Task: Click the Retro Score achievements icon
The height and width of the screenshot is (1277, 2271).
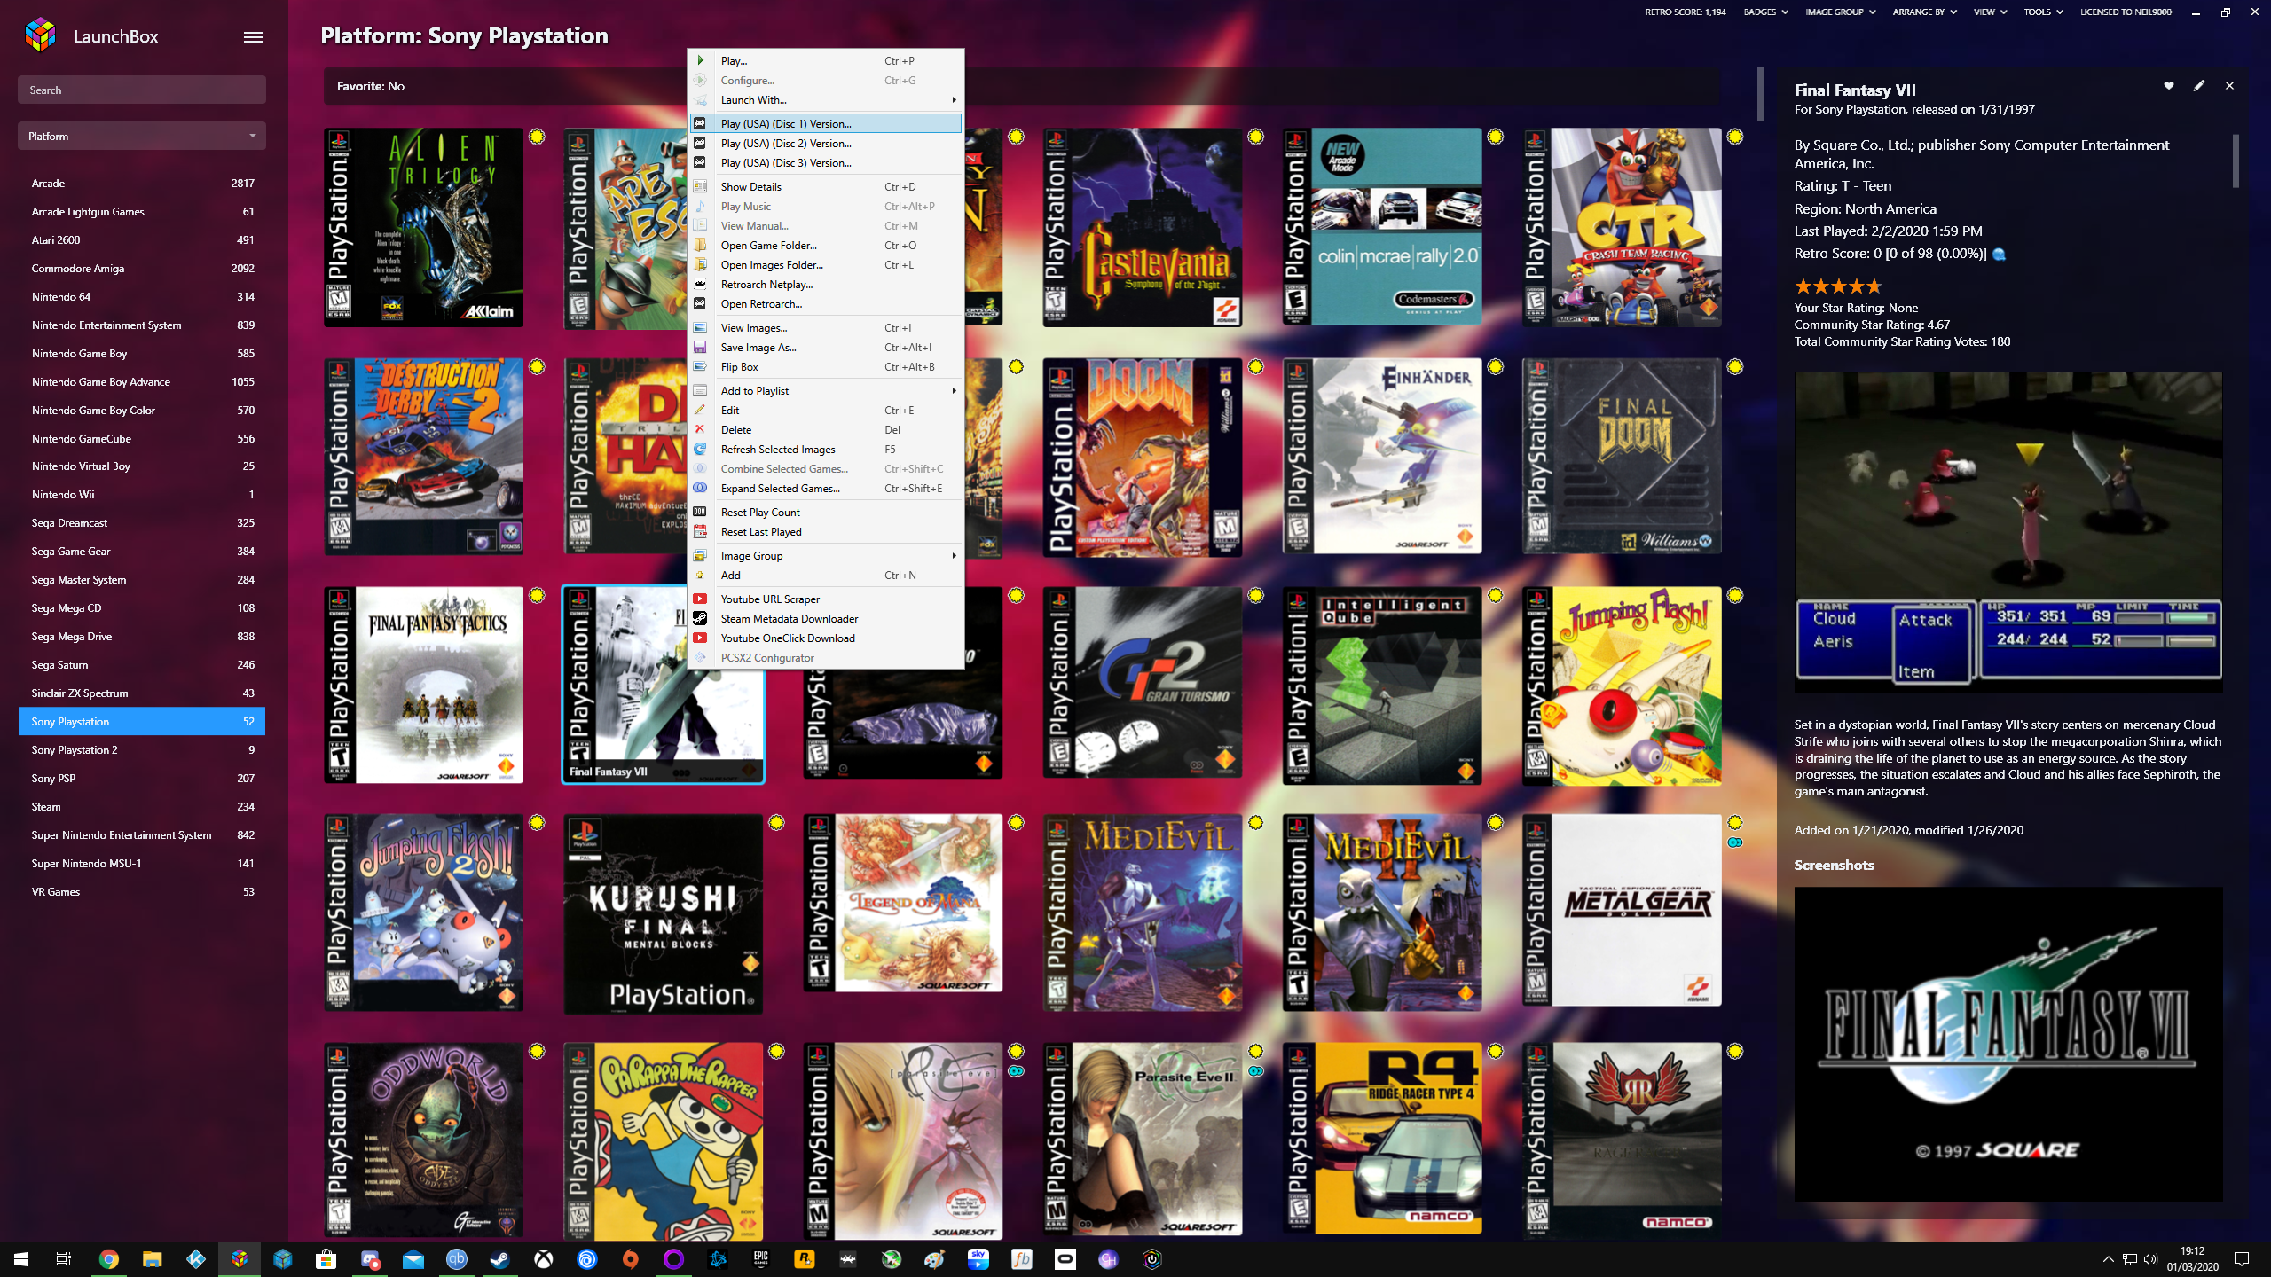Action: click(x=2000, y=255)
